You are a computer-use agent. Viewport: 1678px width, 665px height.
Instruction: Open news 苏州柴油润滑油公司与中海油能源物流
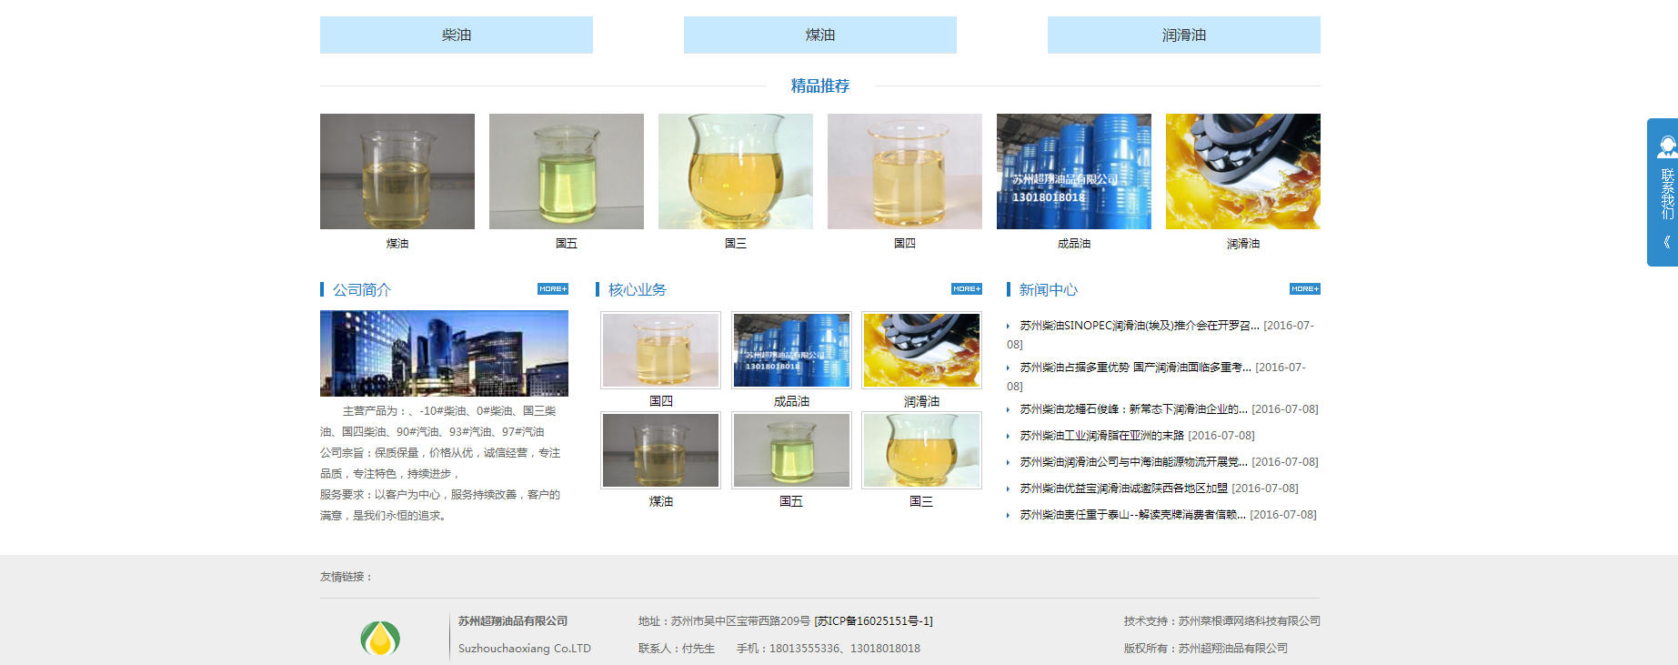point(1133,462)
